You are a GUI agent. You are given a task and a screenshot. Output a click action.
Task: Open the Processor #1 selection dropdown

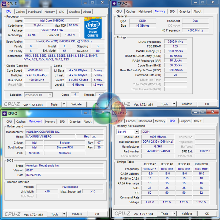pos(50,95)
